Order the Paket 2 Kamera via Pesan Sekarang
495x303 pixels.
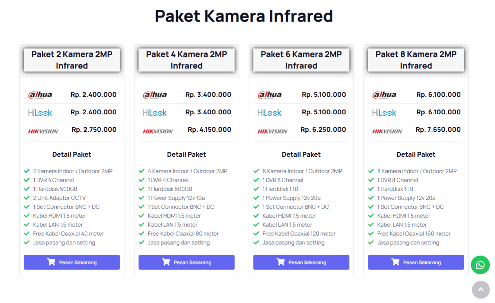tap(72, 262)
